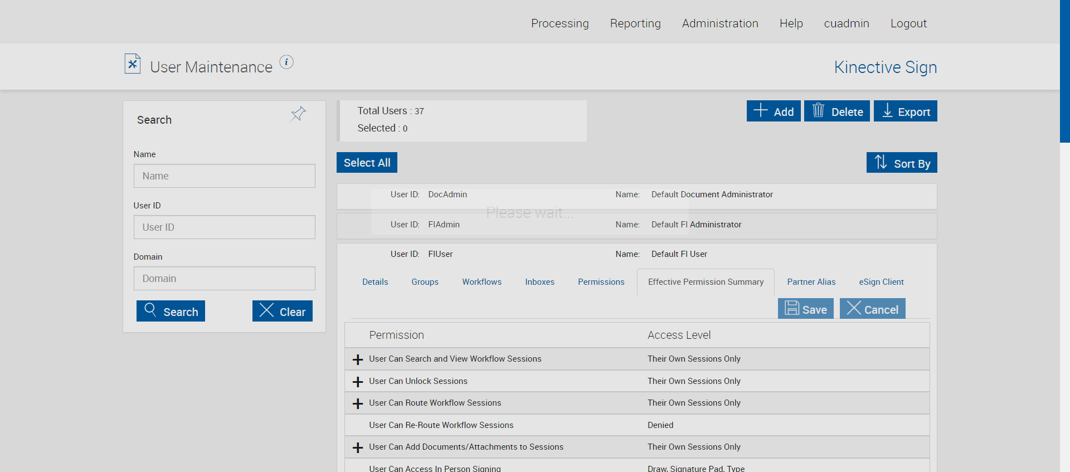
Task: Save the FIUser changes
Action: (x=806, y=309)
